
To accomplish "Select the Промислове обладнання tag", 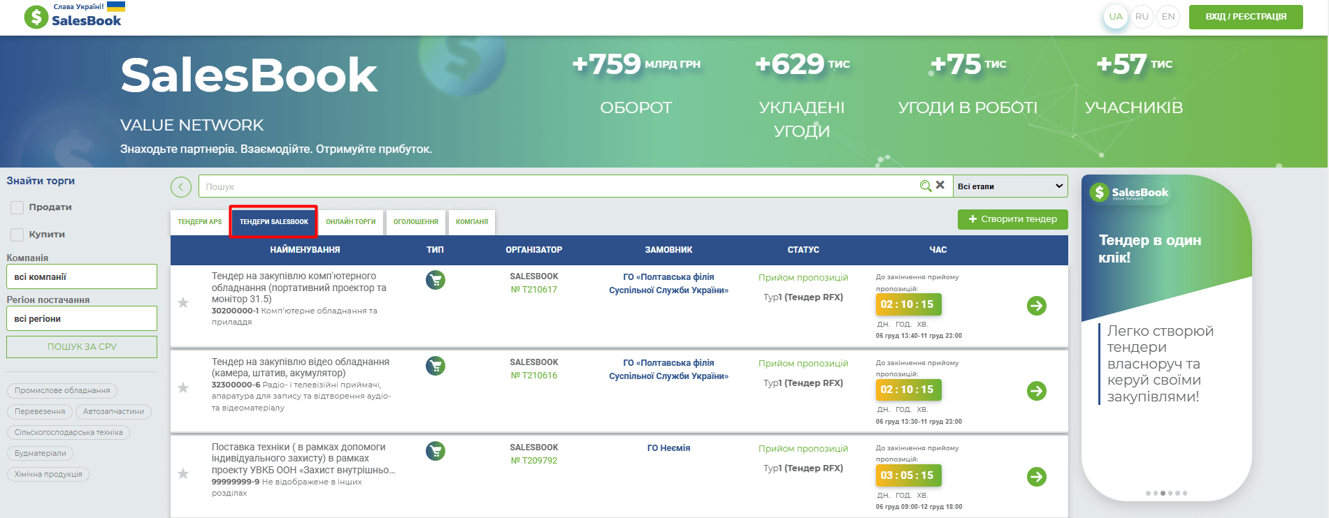I will click(x=62, y=391).
